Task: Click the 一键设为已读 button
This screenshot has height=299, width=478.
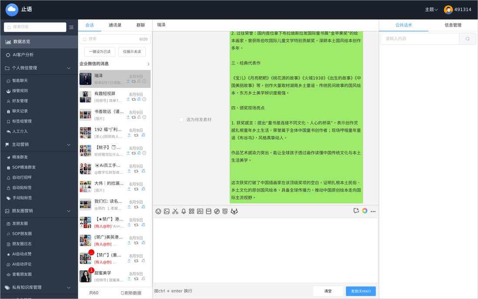Action: [100, 52]
